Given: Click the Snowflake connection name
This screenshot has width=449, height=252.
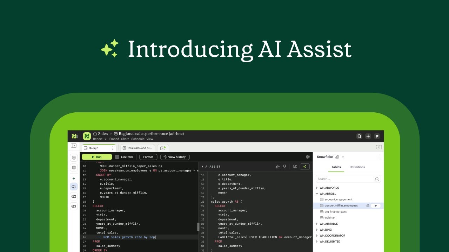Looking at the screenshot, I should [x=325, y=157].
